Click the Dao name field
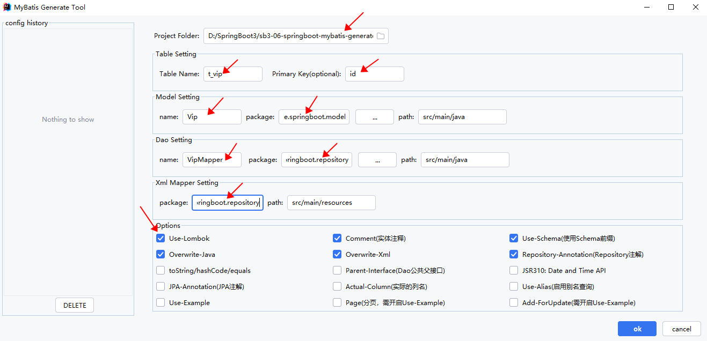The image size is (707, 341). pos(212,160)
